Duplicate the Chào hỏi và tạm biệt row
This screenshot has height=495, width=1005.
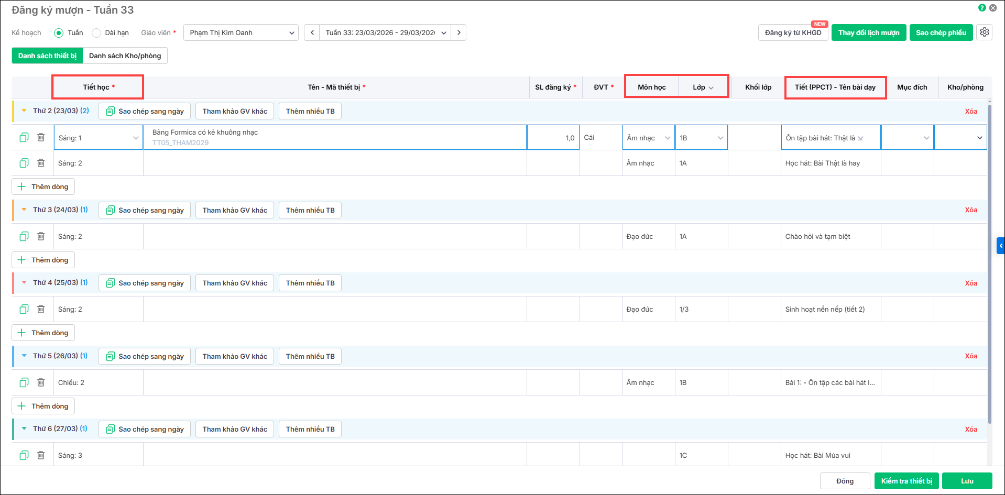(24, 236)
